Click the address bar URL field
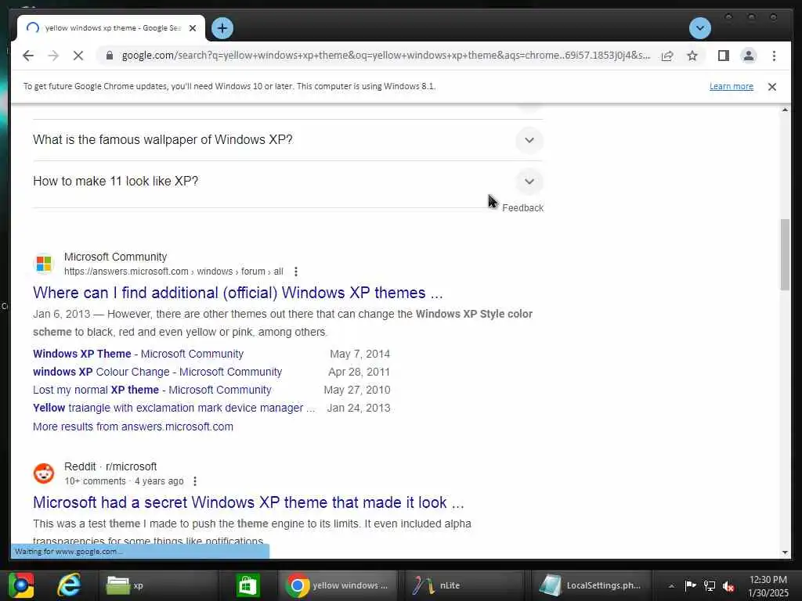The image size is (802, 601). [385, 56]
